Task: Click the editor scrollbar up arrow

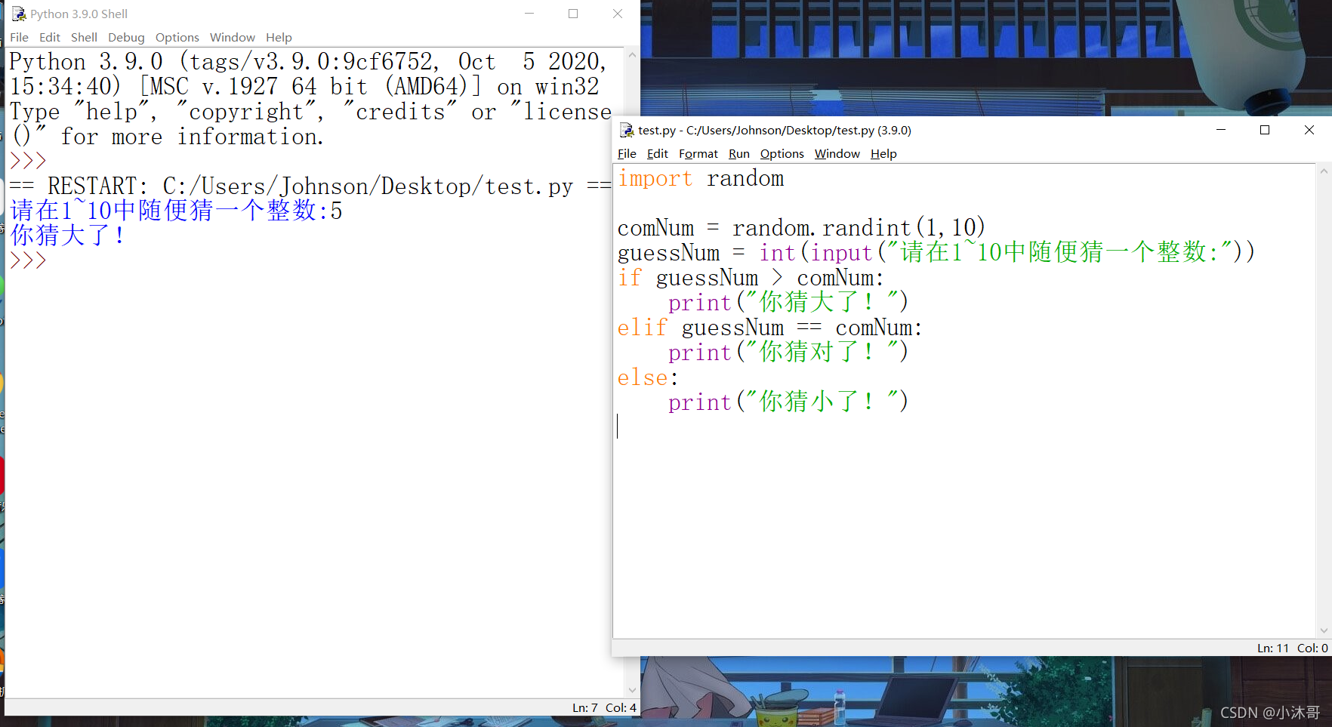Action: tap(1324, 171)
